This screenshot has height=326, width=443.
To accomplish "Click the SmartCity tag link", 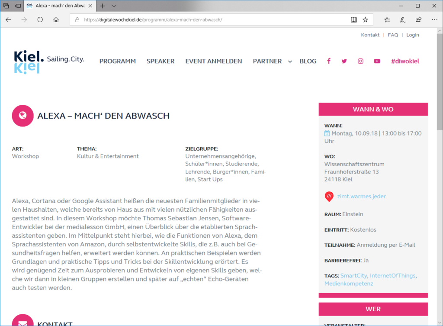I will (x=353, y=275).
